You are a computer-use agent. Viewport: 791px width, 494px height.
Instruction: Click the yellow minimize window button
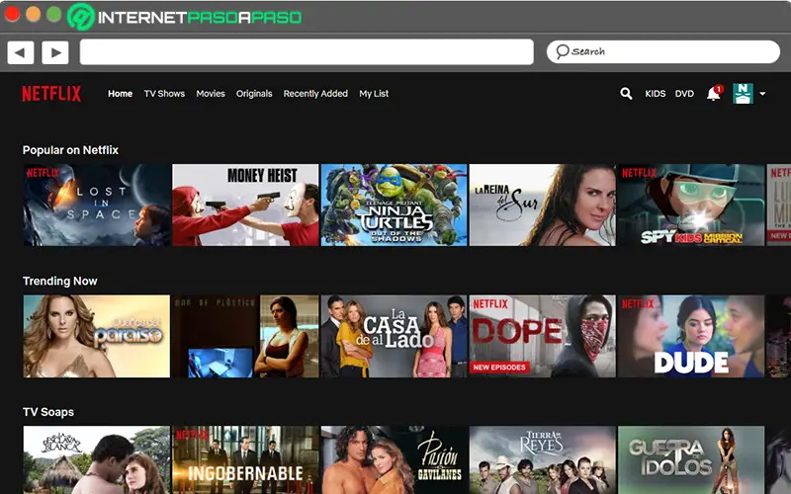(x=34, y=14)
